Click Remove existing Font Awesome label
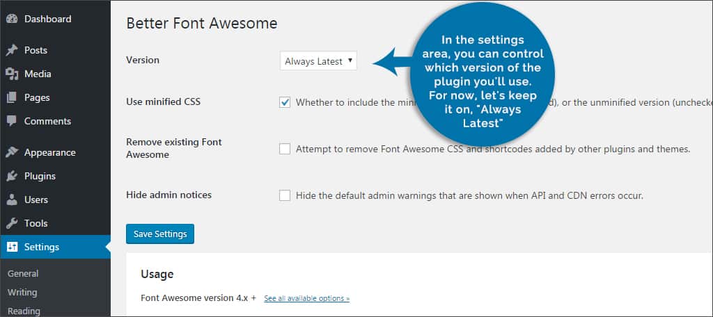The width and height of the screenshot is (713, 317). 173,149
